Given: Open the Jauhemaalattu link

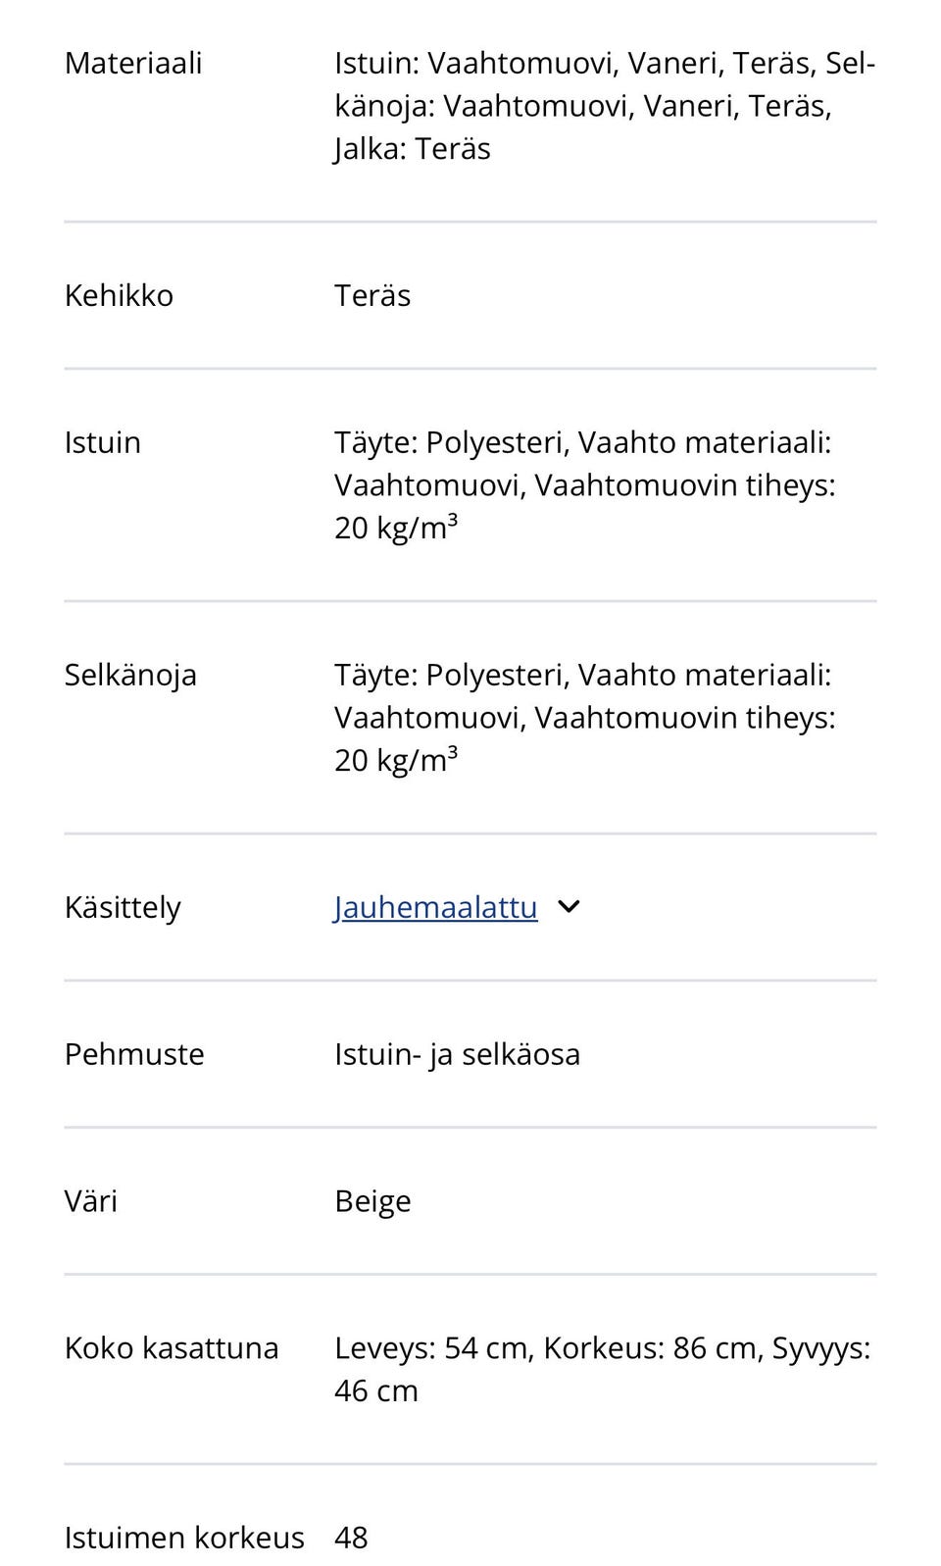Looking at the screenshot, I should coord(434,907).
